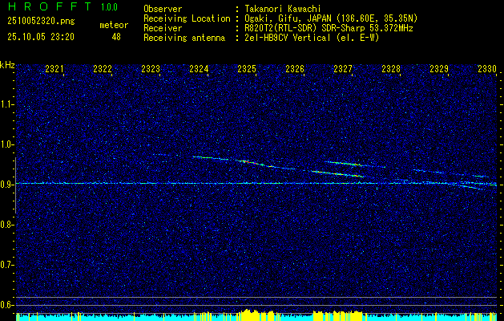Click the kHz axis unit label

click(7, 64)
